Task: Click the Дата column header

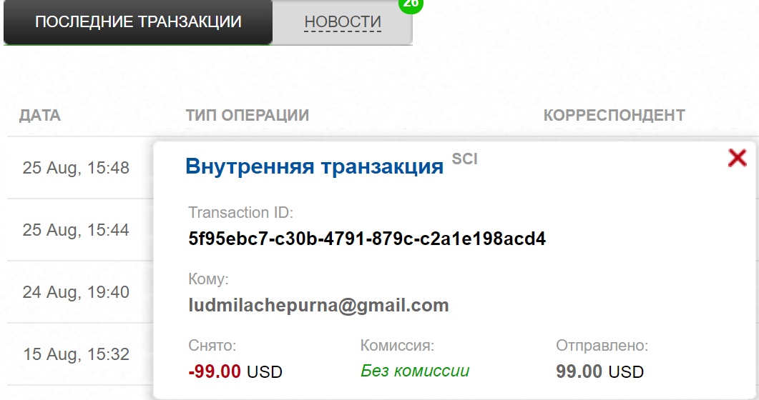Action: [x=40, y=116]
